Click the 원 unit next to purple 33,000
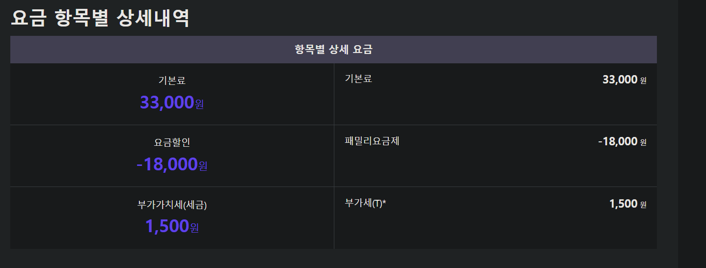706x268 pixels. pyautogui.click(x=199, y=105)
